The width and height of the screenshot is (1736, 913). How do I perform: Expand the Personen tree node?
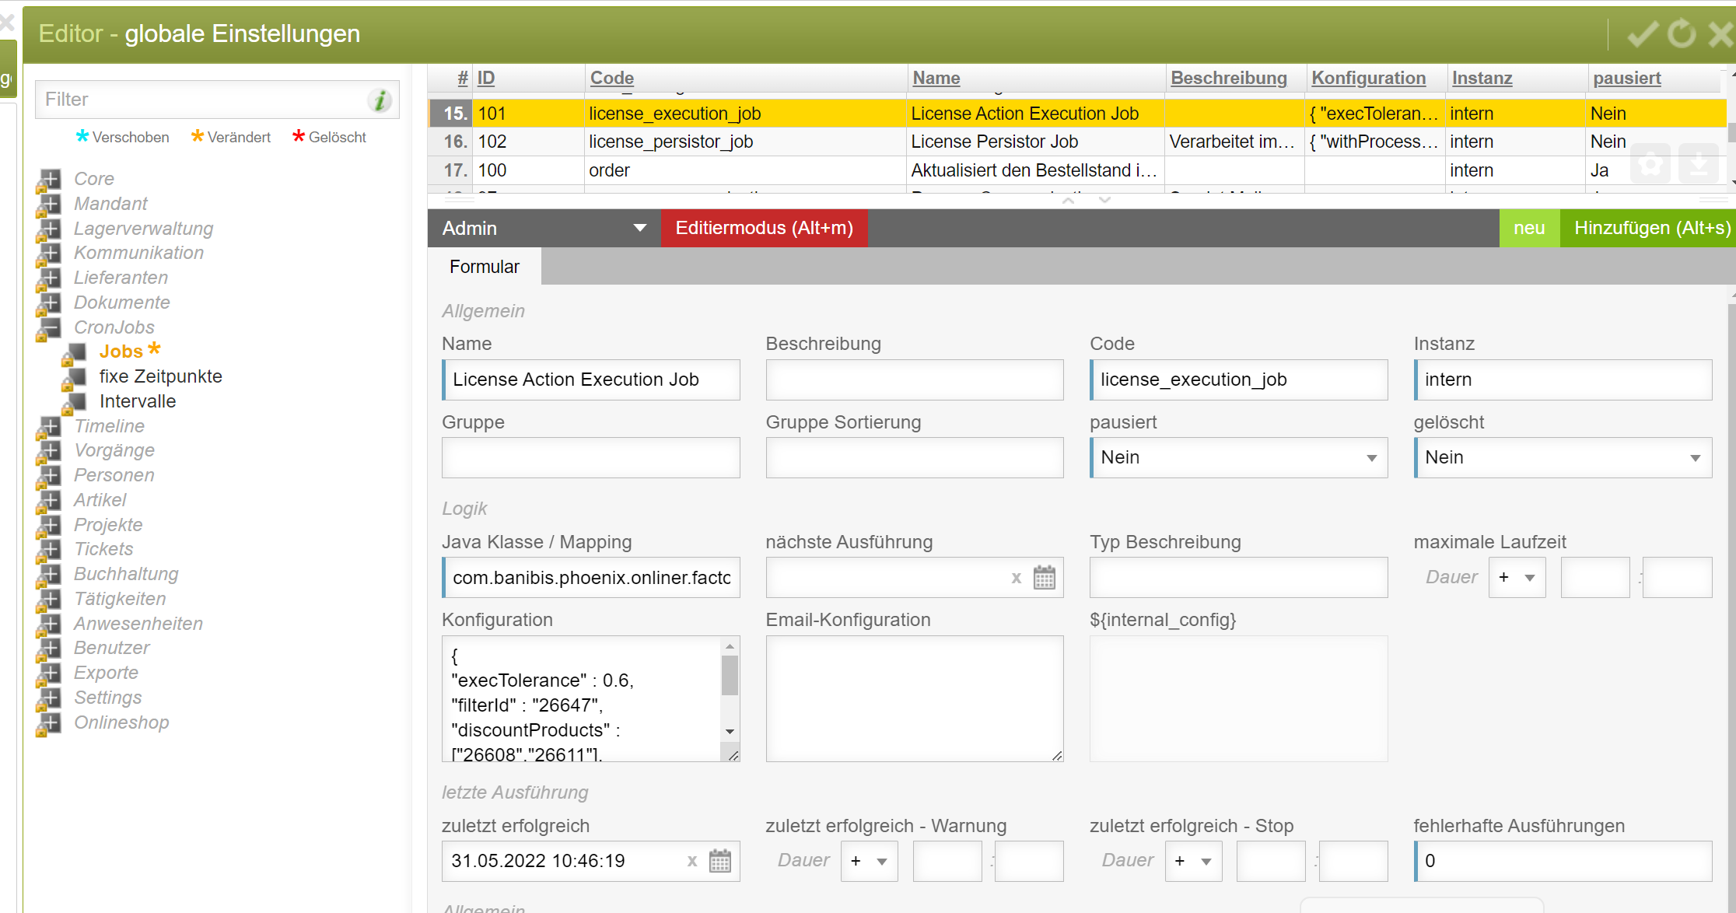[x=49, y=476]
